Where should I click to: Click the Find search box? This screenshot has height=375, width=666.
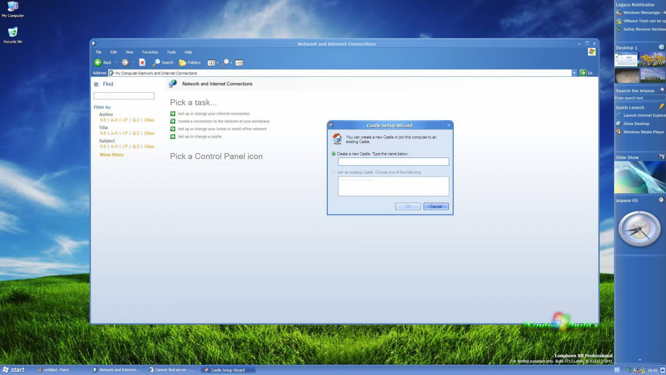click(124, 96)
